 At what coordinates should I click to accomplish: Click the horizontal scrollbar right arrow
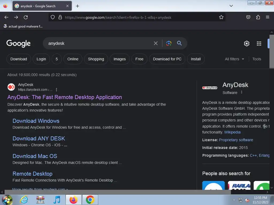(x=267, y=192)
